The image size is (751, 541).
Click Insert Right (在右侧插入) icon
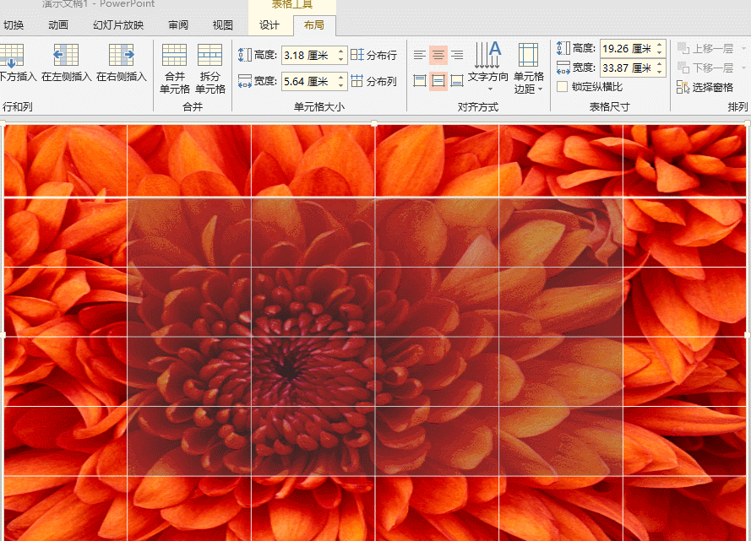click(x=121, y=55)
